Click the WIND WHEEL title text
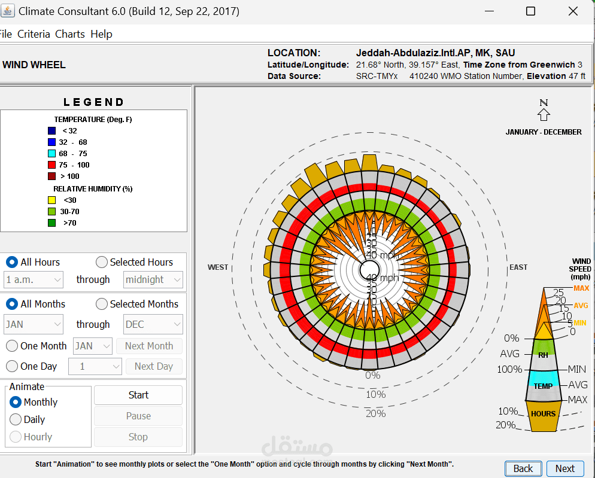 (34, 65)
